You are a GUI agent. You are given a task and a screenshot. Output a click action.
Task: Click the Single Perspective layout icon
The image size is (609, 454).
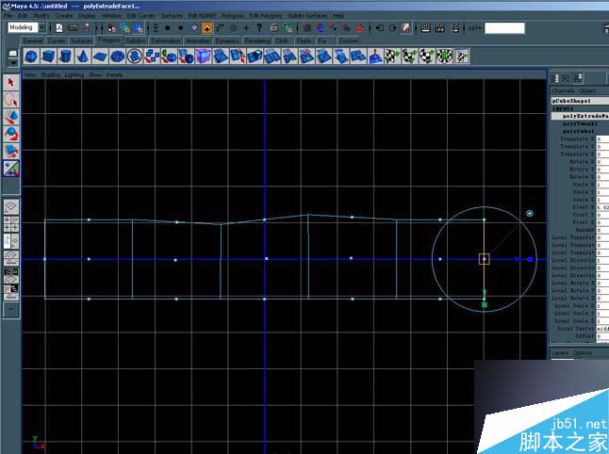pyautogui.click(x=11, y=206)
